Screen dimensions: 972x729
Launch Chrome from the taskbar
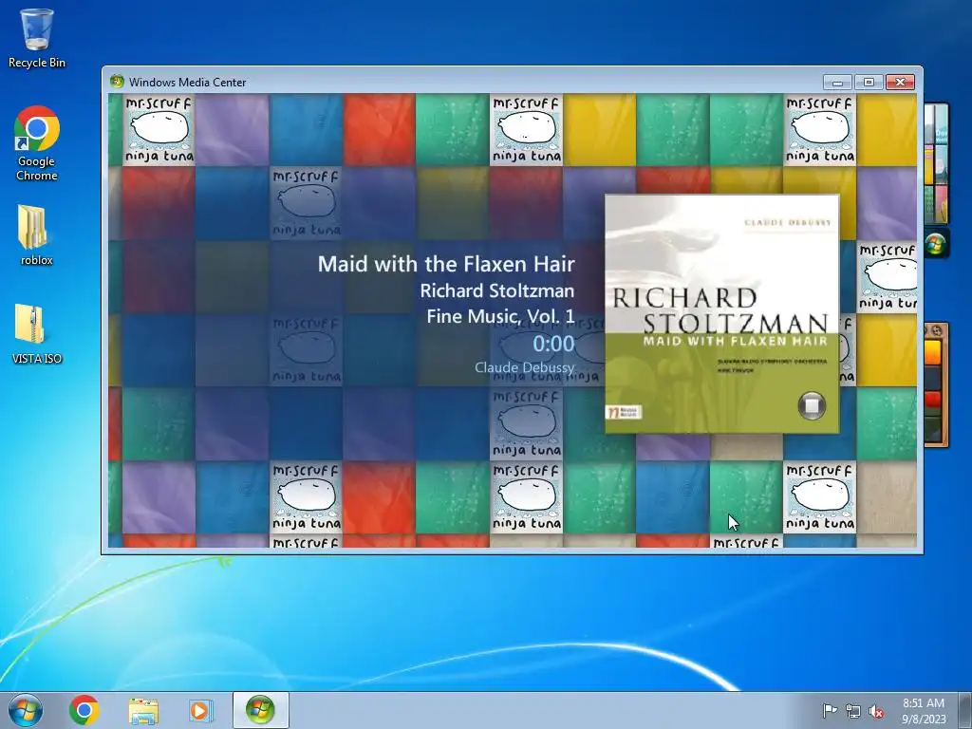[x=84, y=710]
